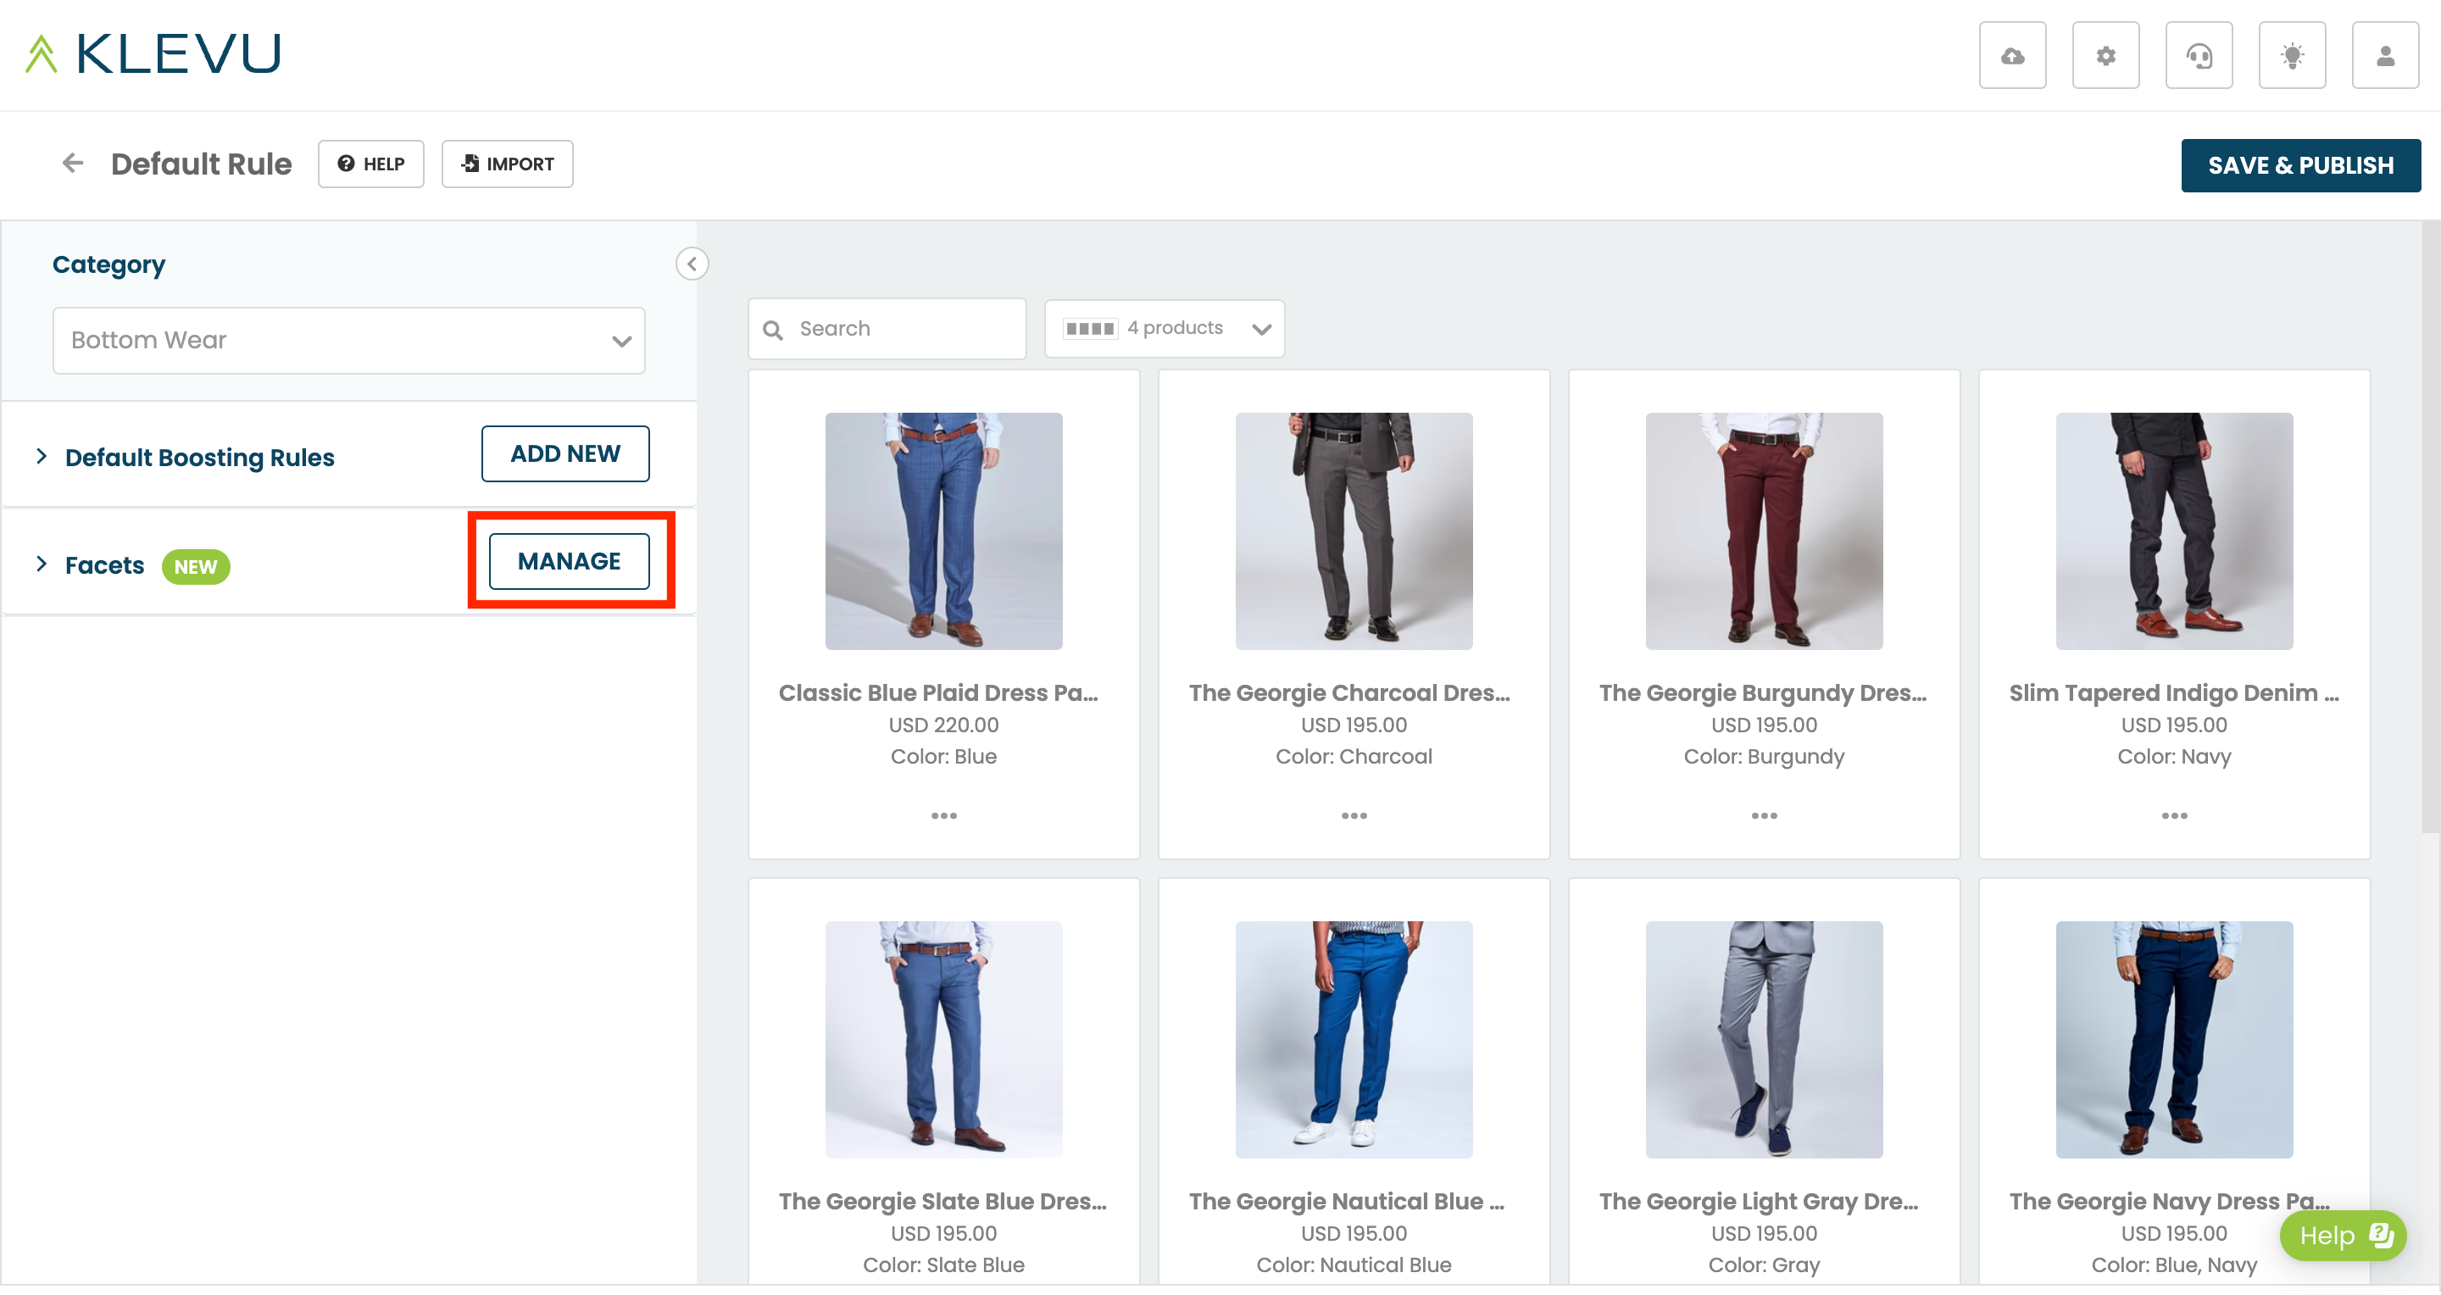The width and height of the screenshot is (2441, 1295).
Task: Open the 4 products per row dropdown
Action: [1165, 329]
